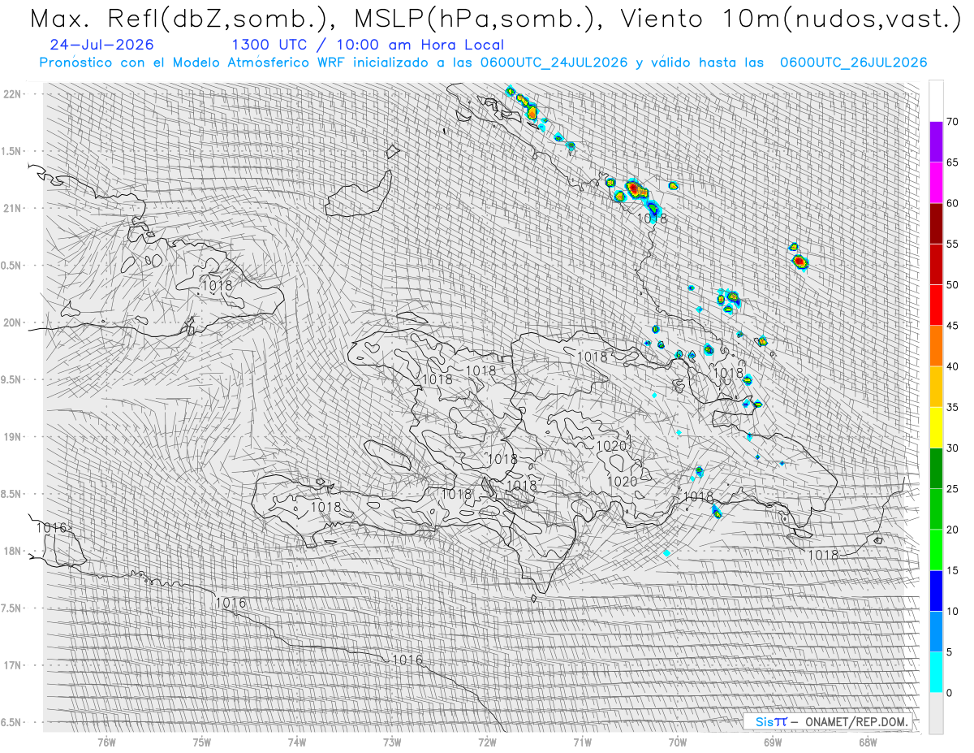Click the "18N" latitude axis label

coord(12,551)
